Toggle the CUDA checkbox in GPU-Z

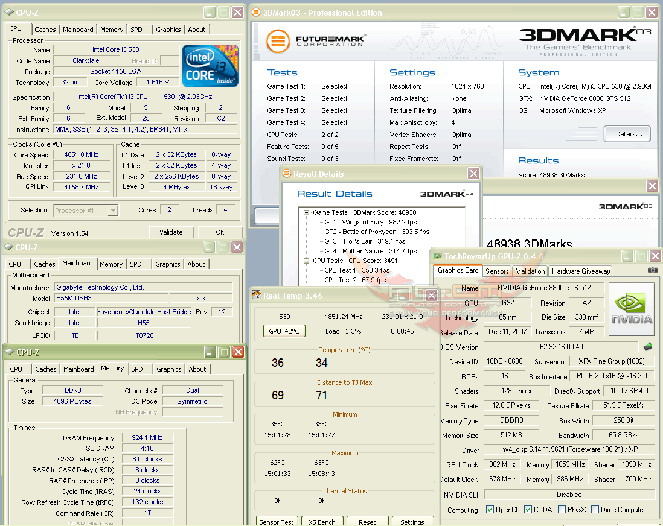coord(528,510)
